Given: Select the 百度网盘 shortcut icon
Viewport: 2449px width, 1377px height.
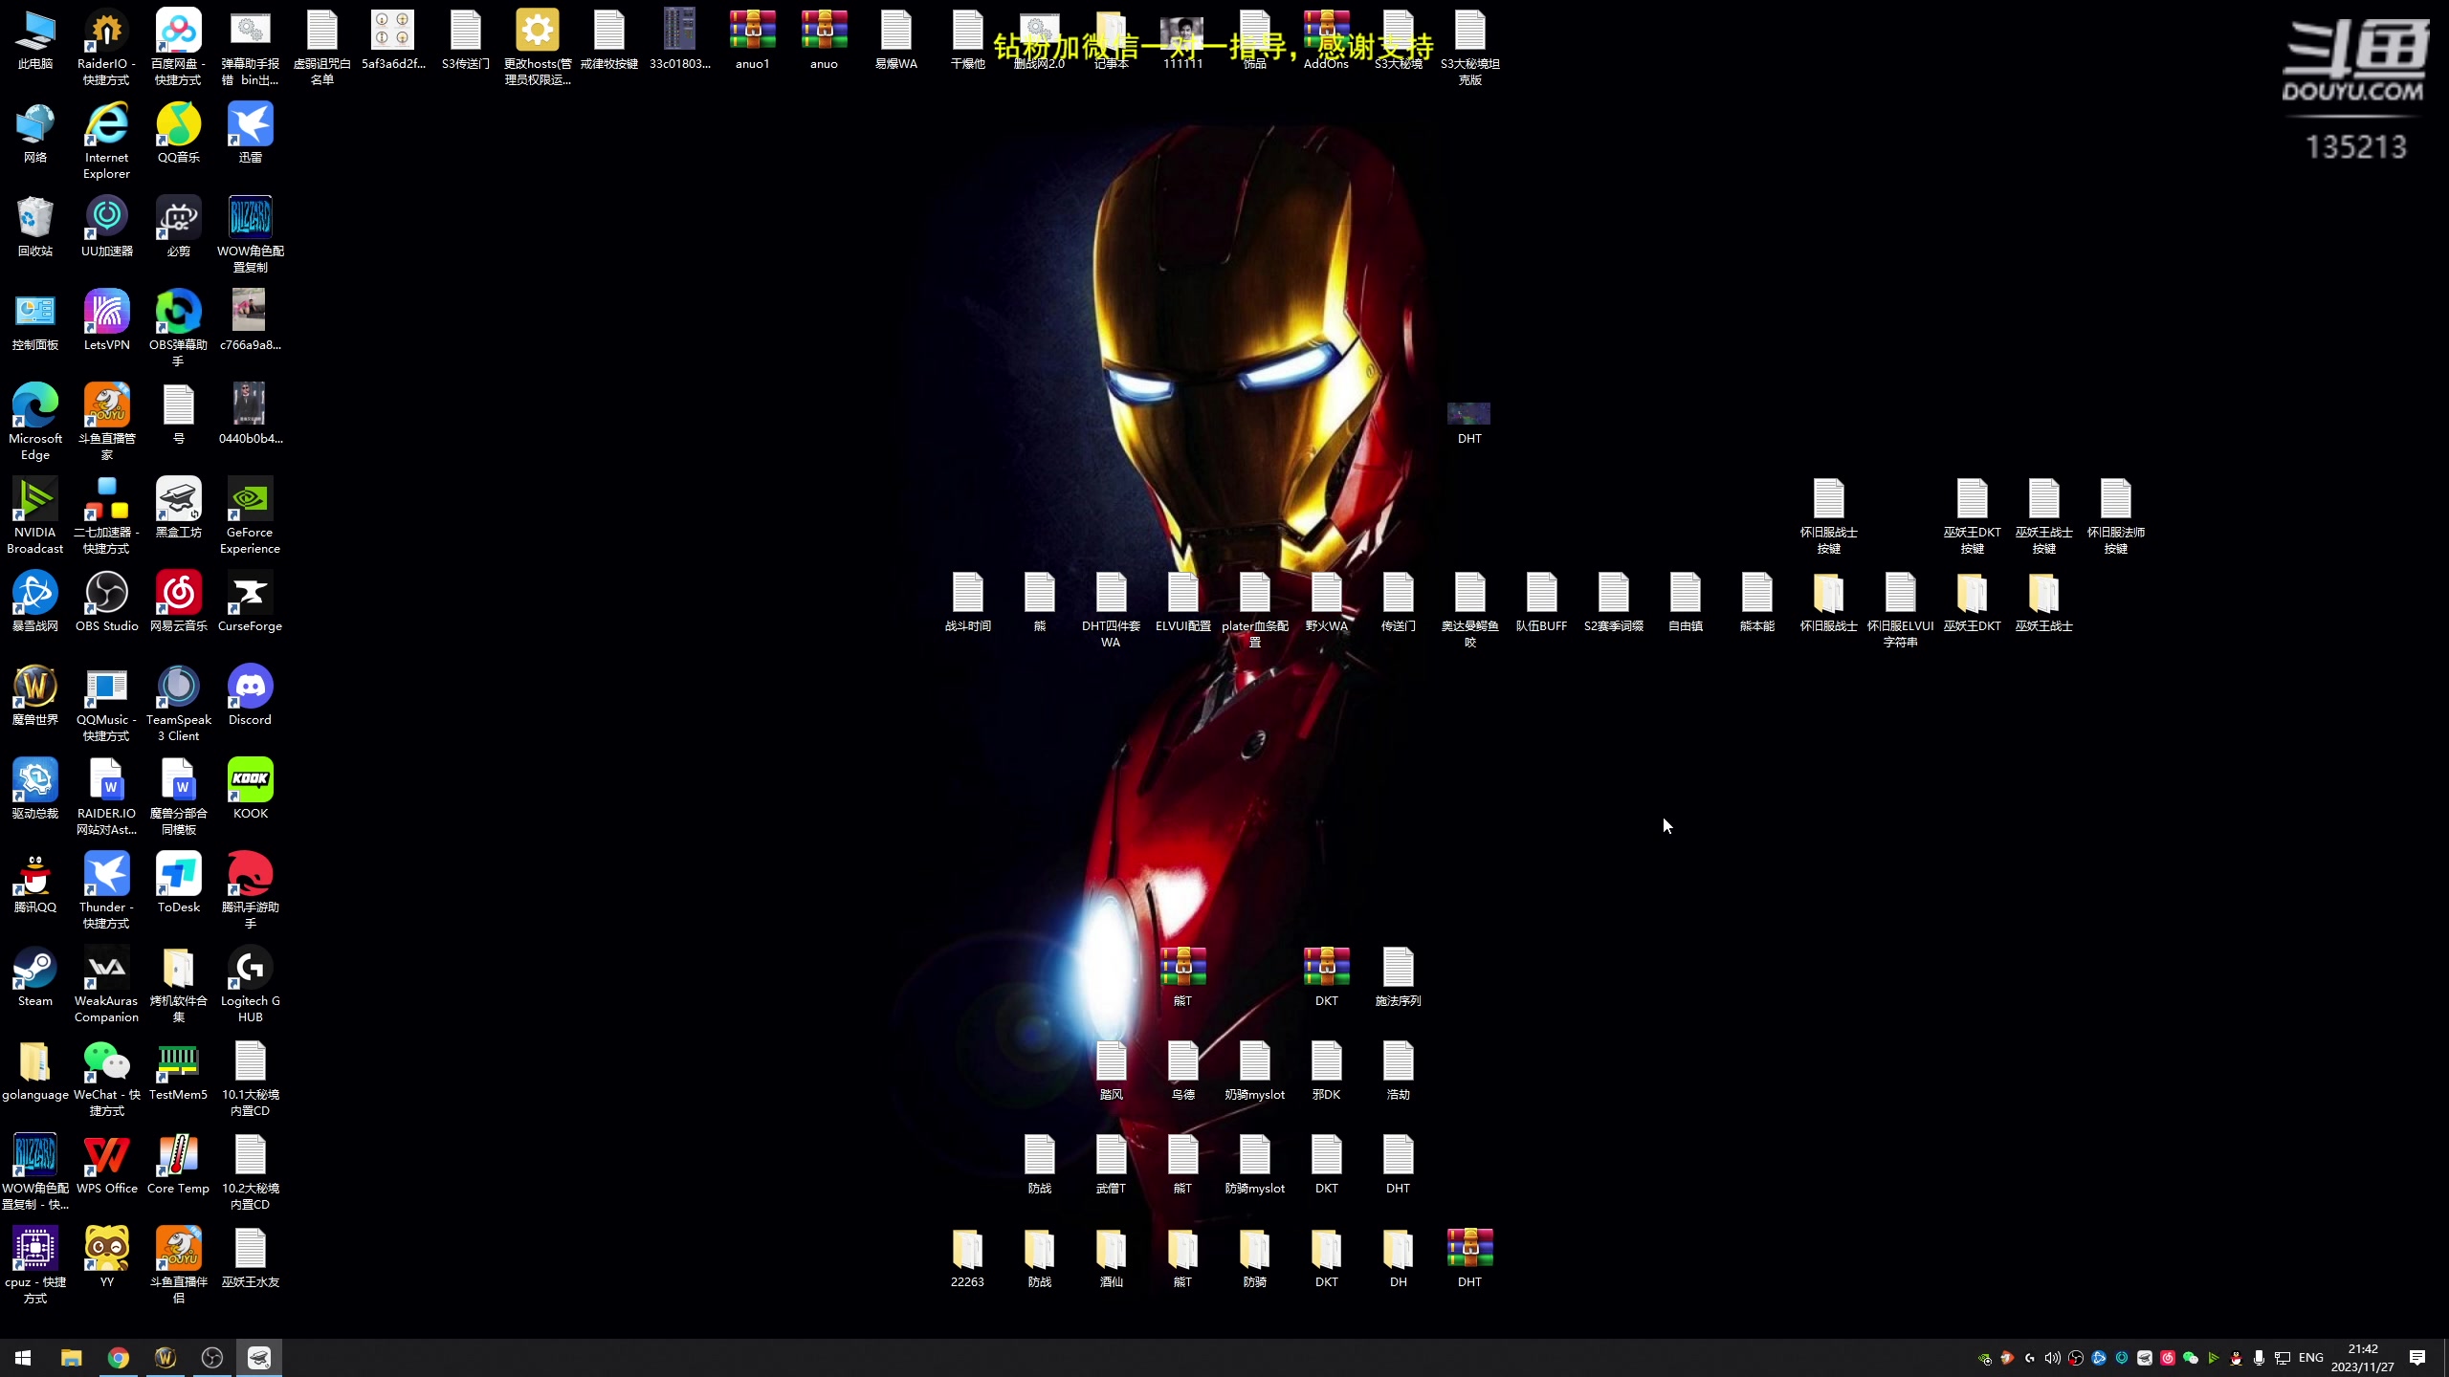Looking at the screenshot, I should coord(178,47).
